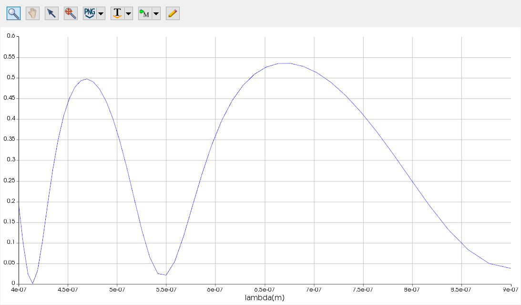Click the green-arrow M export icon
The image size is (521, 305).
[144, 13]
